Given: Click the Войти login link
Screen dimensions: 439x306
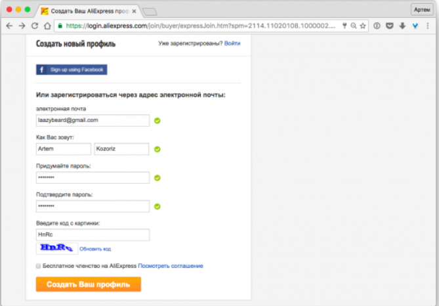Looking at the screenshot, I should (x=232, y=43).
